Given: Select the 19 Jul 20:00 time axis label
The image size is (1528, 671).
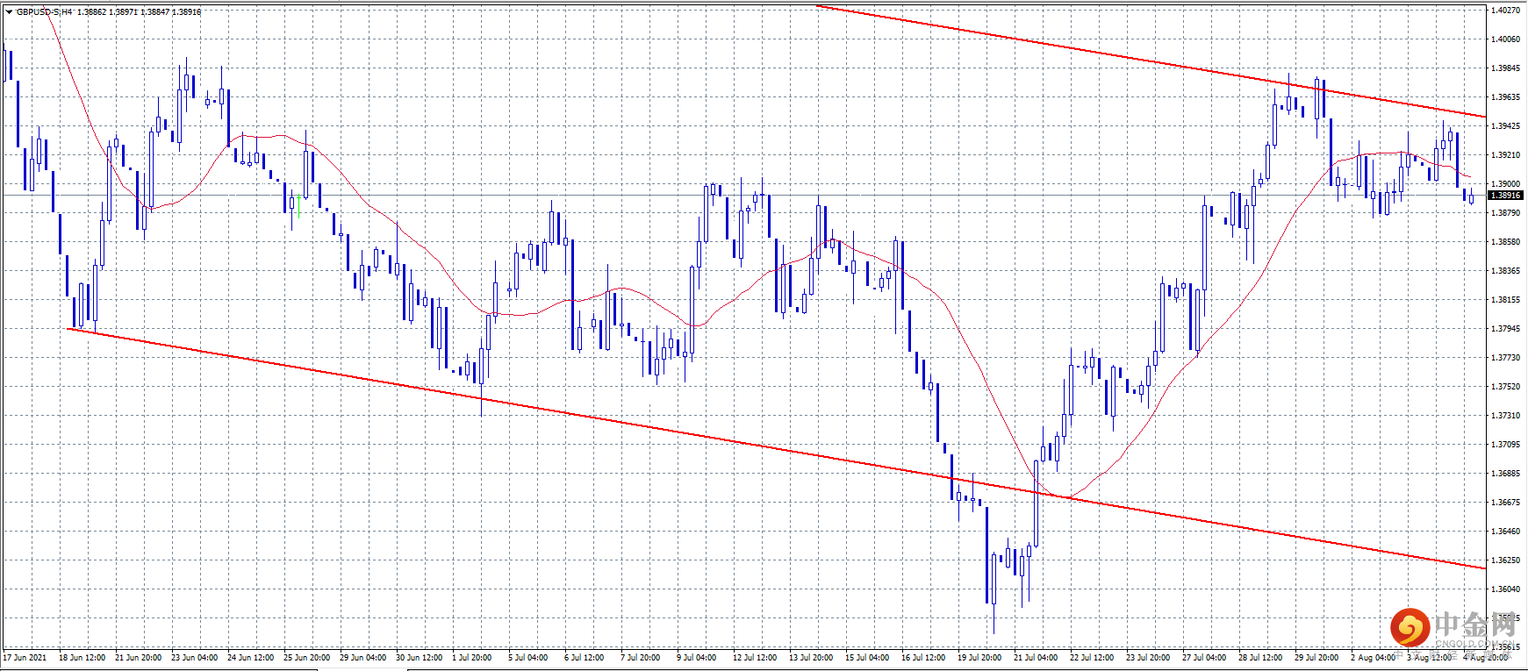Looking at the screenshot, I should point(979,658).
